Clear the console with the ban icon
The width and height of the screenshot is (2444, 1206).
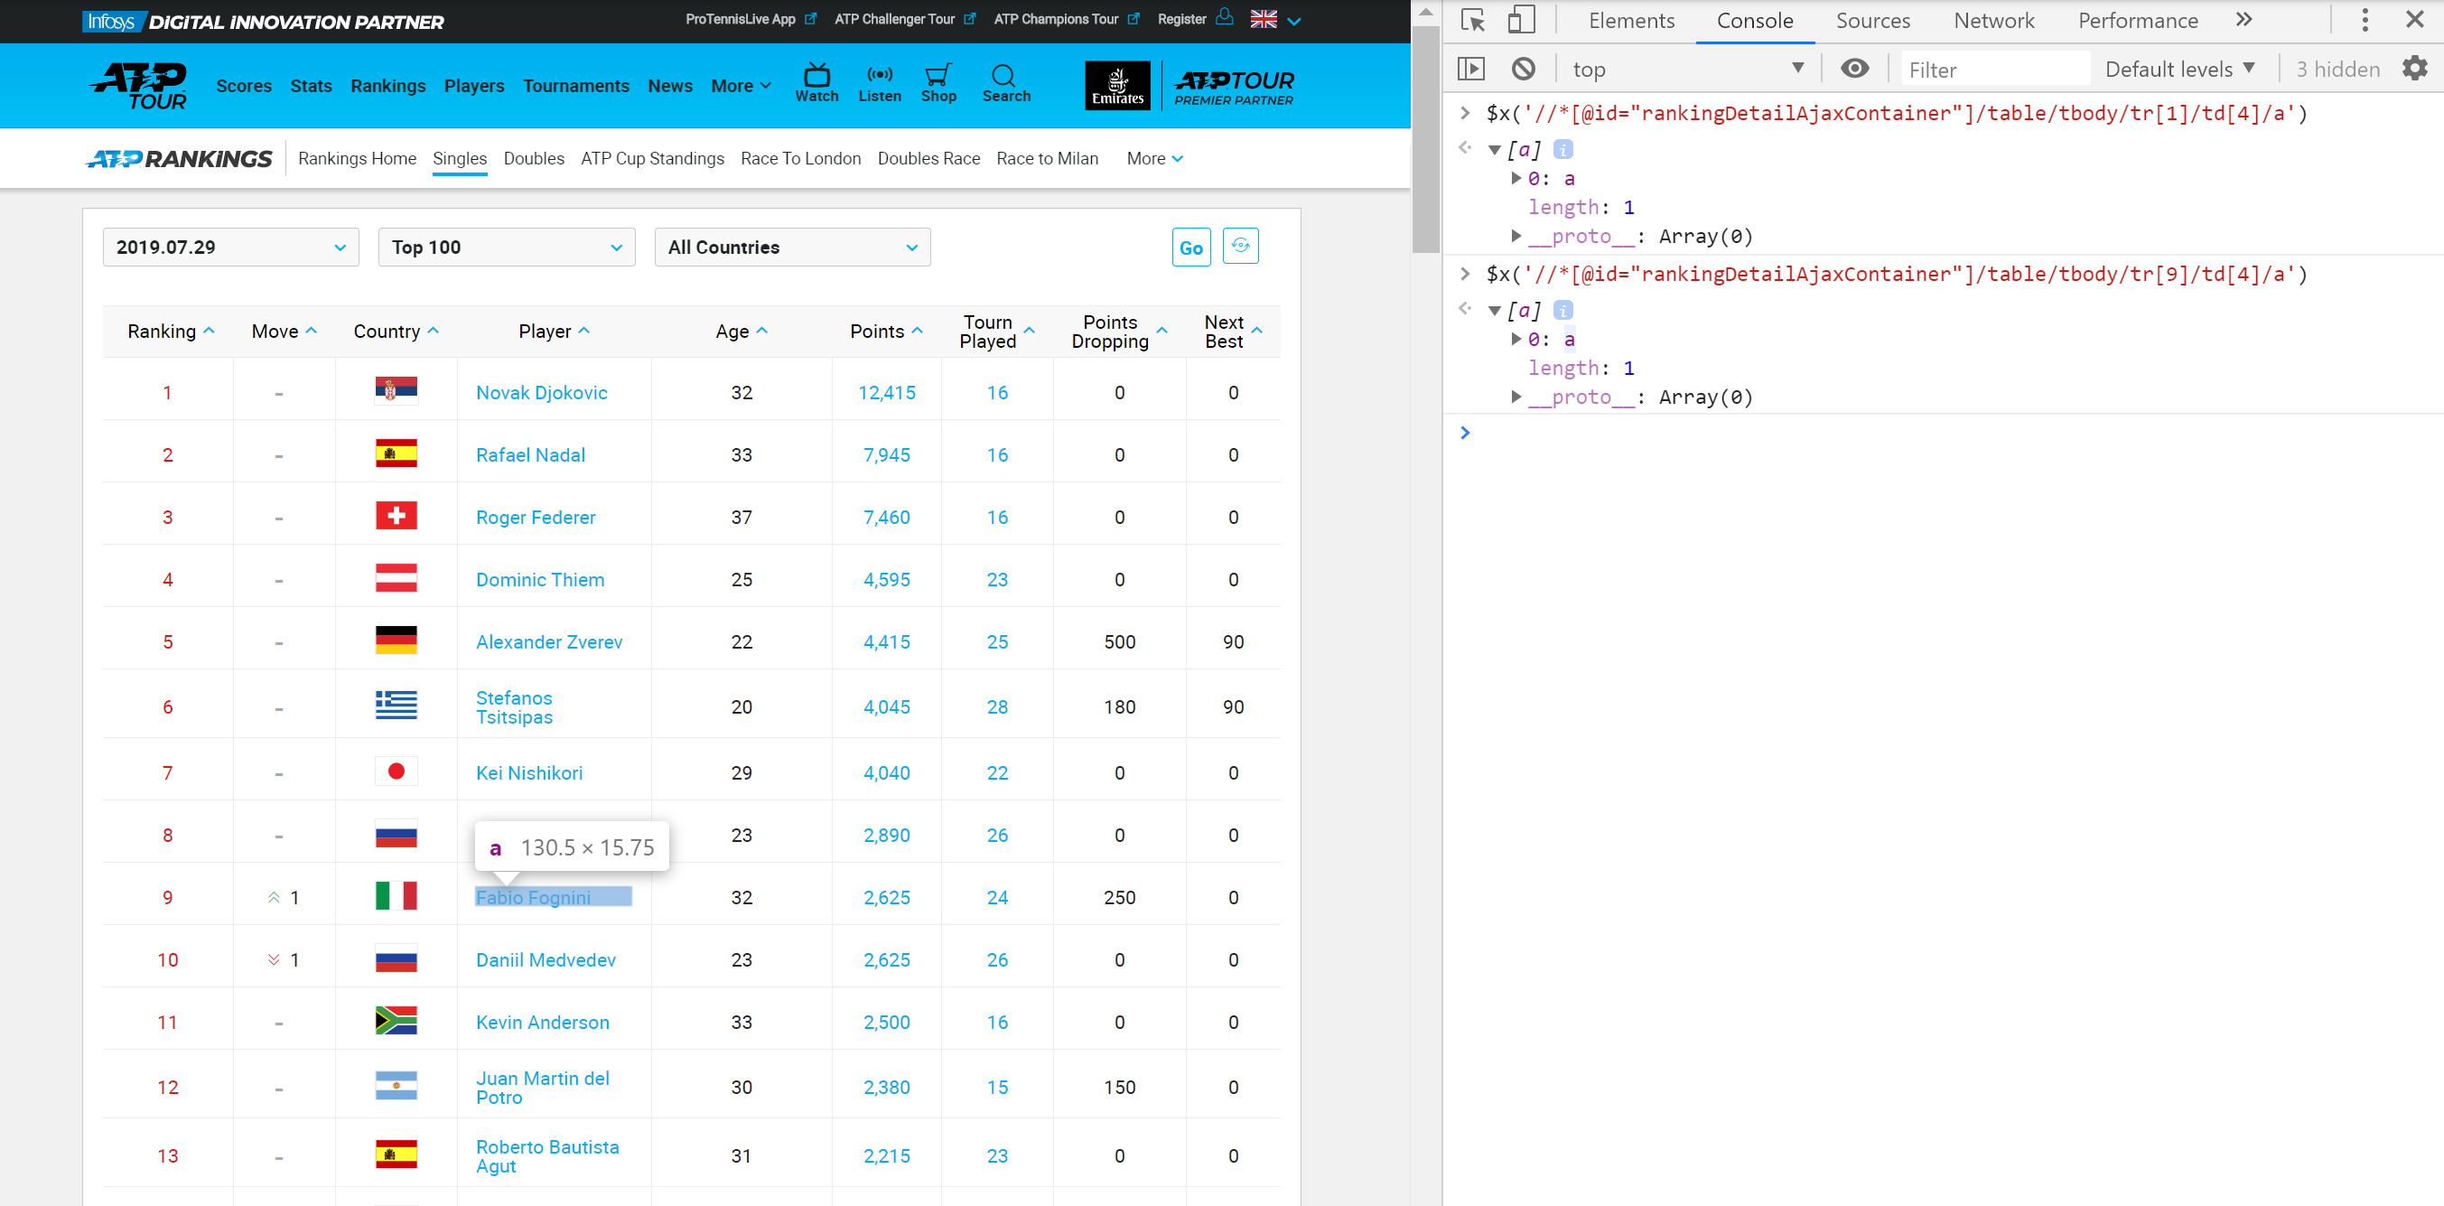(1523, 69)
